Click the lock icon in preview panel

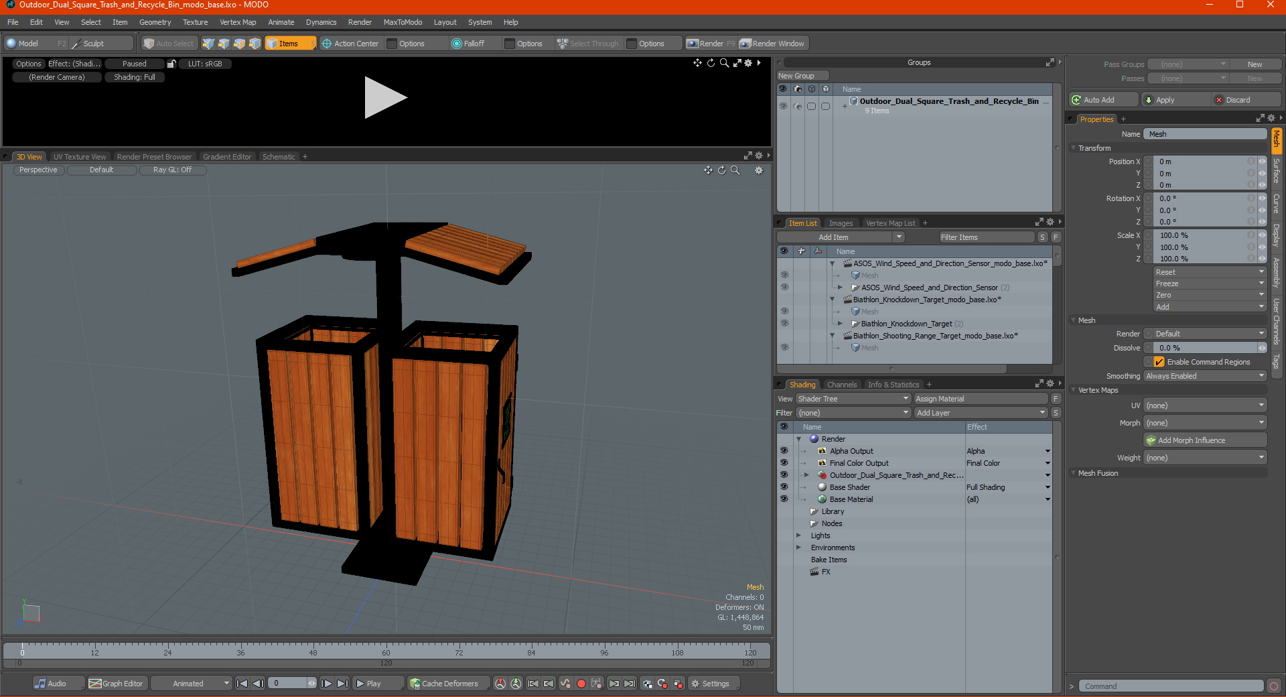171,64
